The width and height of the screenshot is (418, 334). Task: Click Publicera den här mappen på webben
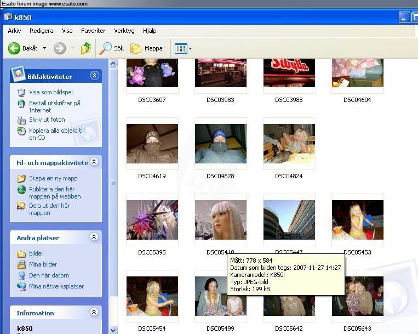point(55,193)
